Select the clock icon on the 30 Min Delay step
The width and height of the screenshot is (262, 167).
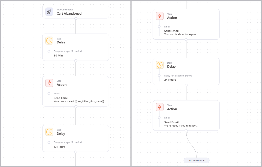pyautogui.click(x=49, y=41)
